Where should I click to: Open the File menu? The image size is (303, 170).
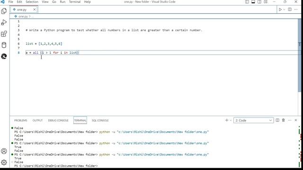(x=10, y=2)
